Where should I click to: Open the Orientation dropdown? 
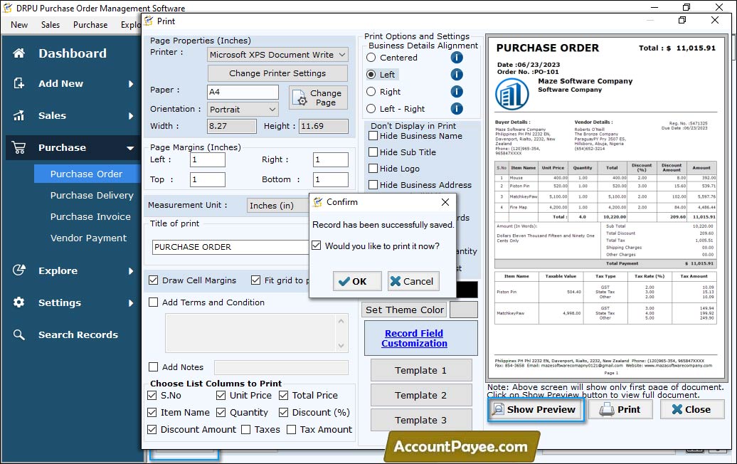pos(272,109)
